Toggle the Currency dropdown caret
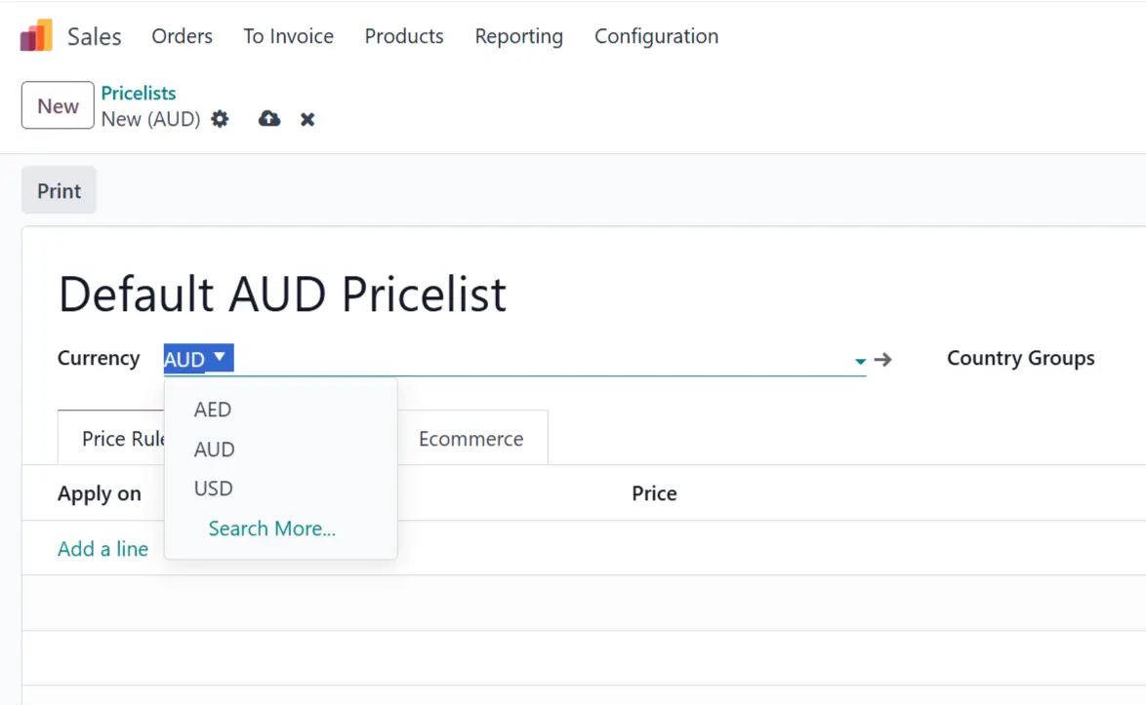Viewport: 1146px width, 705px height. click(x=860, y=361)
